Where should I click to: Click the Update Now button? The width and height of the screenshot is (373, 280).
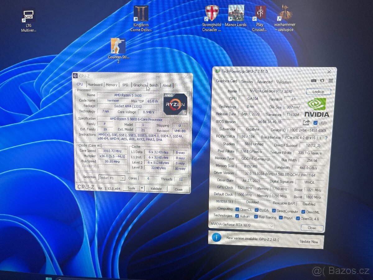(x=309, y=241)
